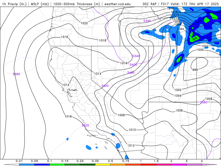Viewport: 221px width, 166px height.
Task: Click '1000-500mb Thickness (m)' in the header
Action: click(77, 4)
